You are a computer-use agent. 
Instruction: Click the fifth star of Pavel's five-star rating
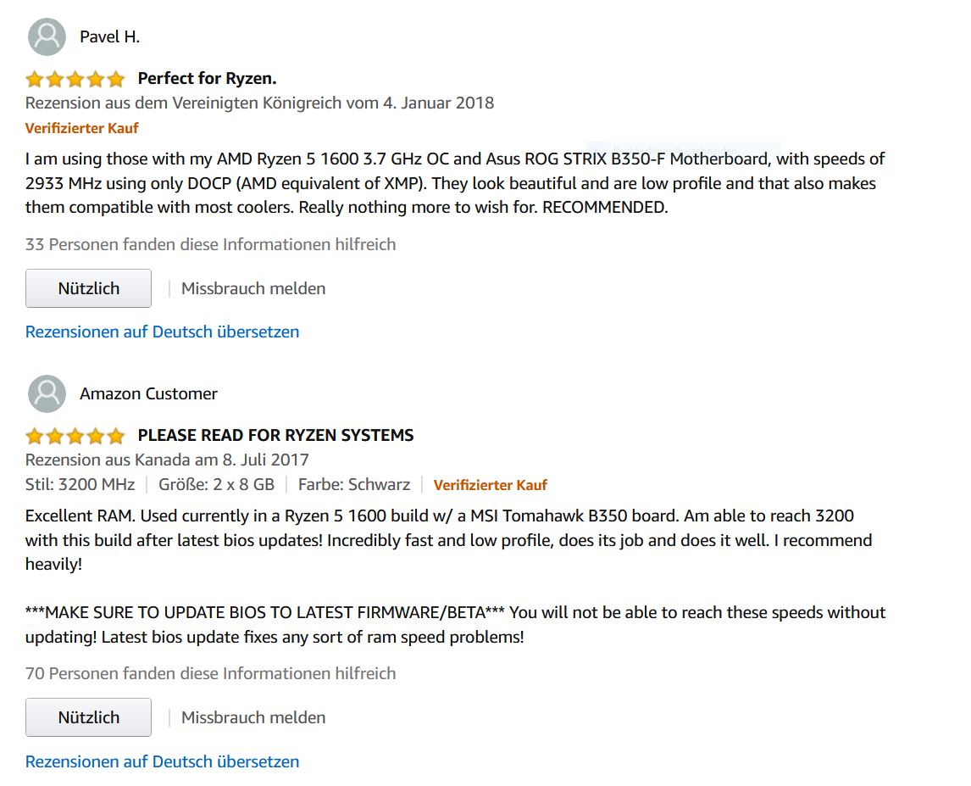(116, 78)
